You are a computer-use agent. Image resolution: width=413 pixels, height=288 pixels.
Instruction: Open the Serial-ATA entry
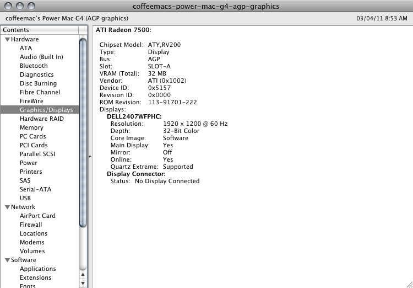tap(35, 189)
